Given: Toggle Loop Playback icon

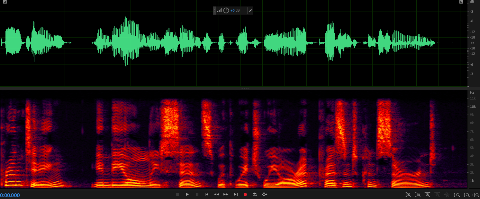Looking at the screenshot, I should click(x=255, y=195).
